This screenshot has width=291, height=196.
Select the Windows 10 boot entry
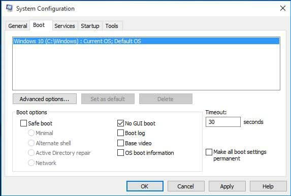[x=146, y=41]
